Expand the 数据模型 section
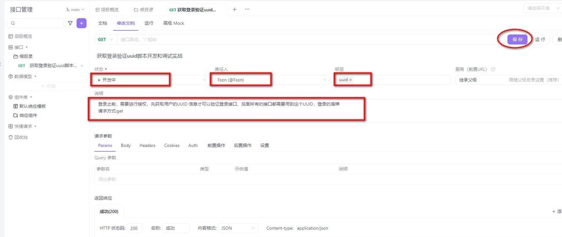This screenshot has width=562, height=237. 22,76
